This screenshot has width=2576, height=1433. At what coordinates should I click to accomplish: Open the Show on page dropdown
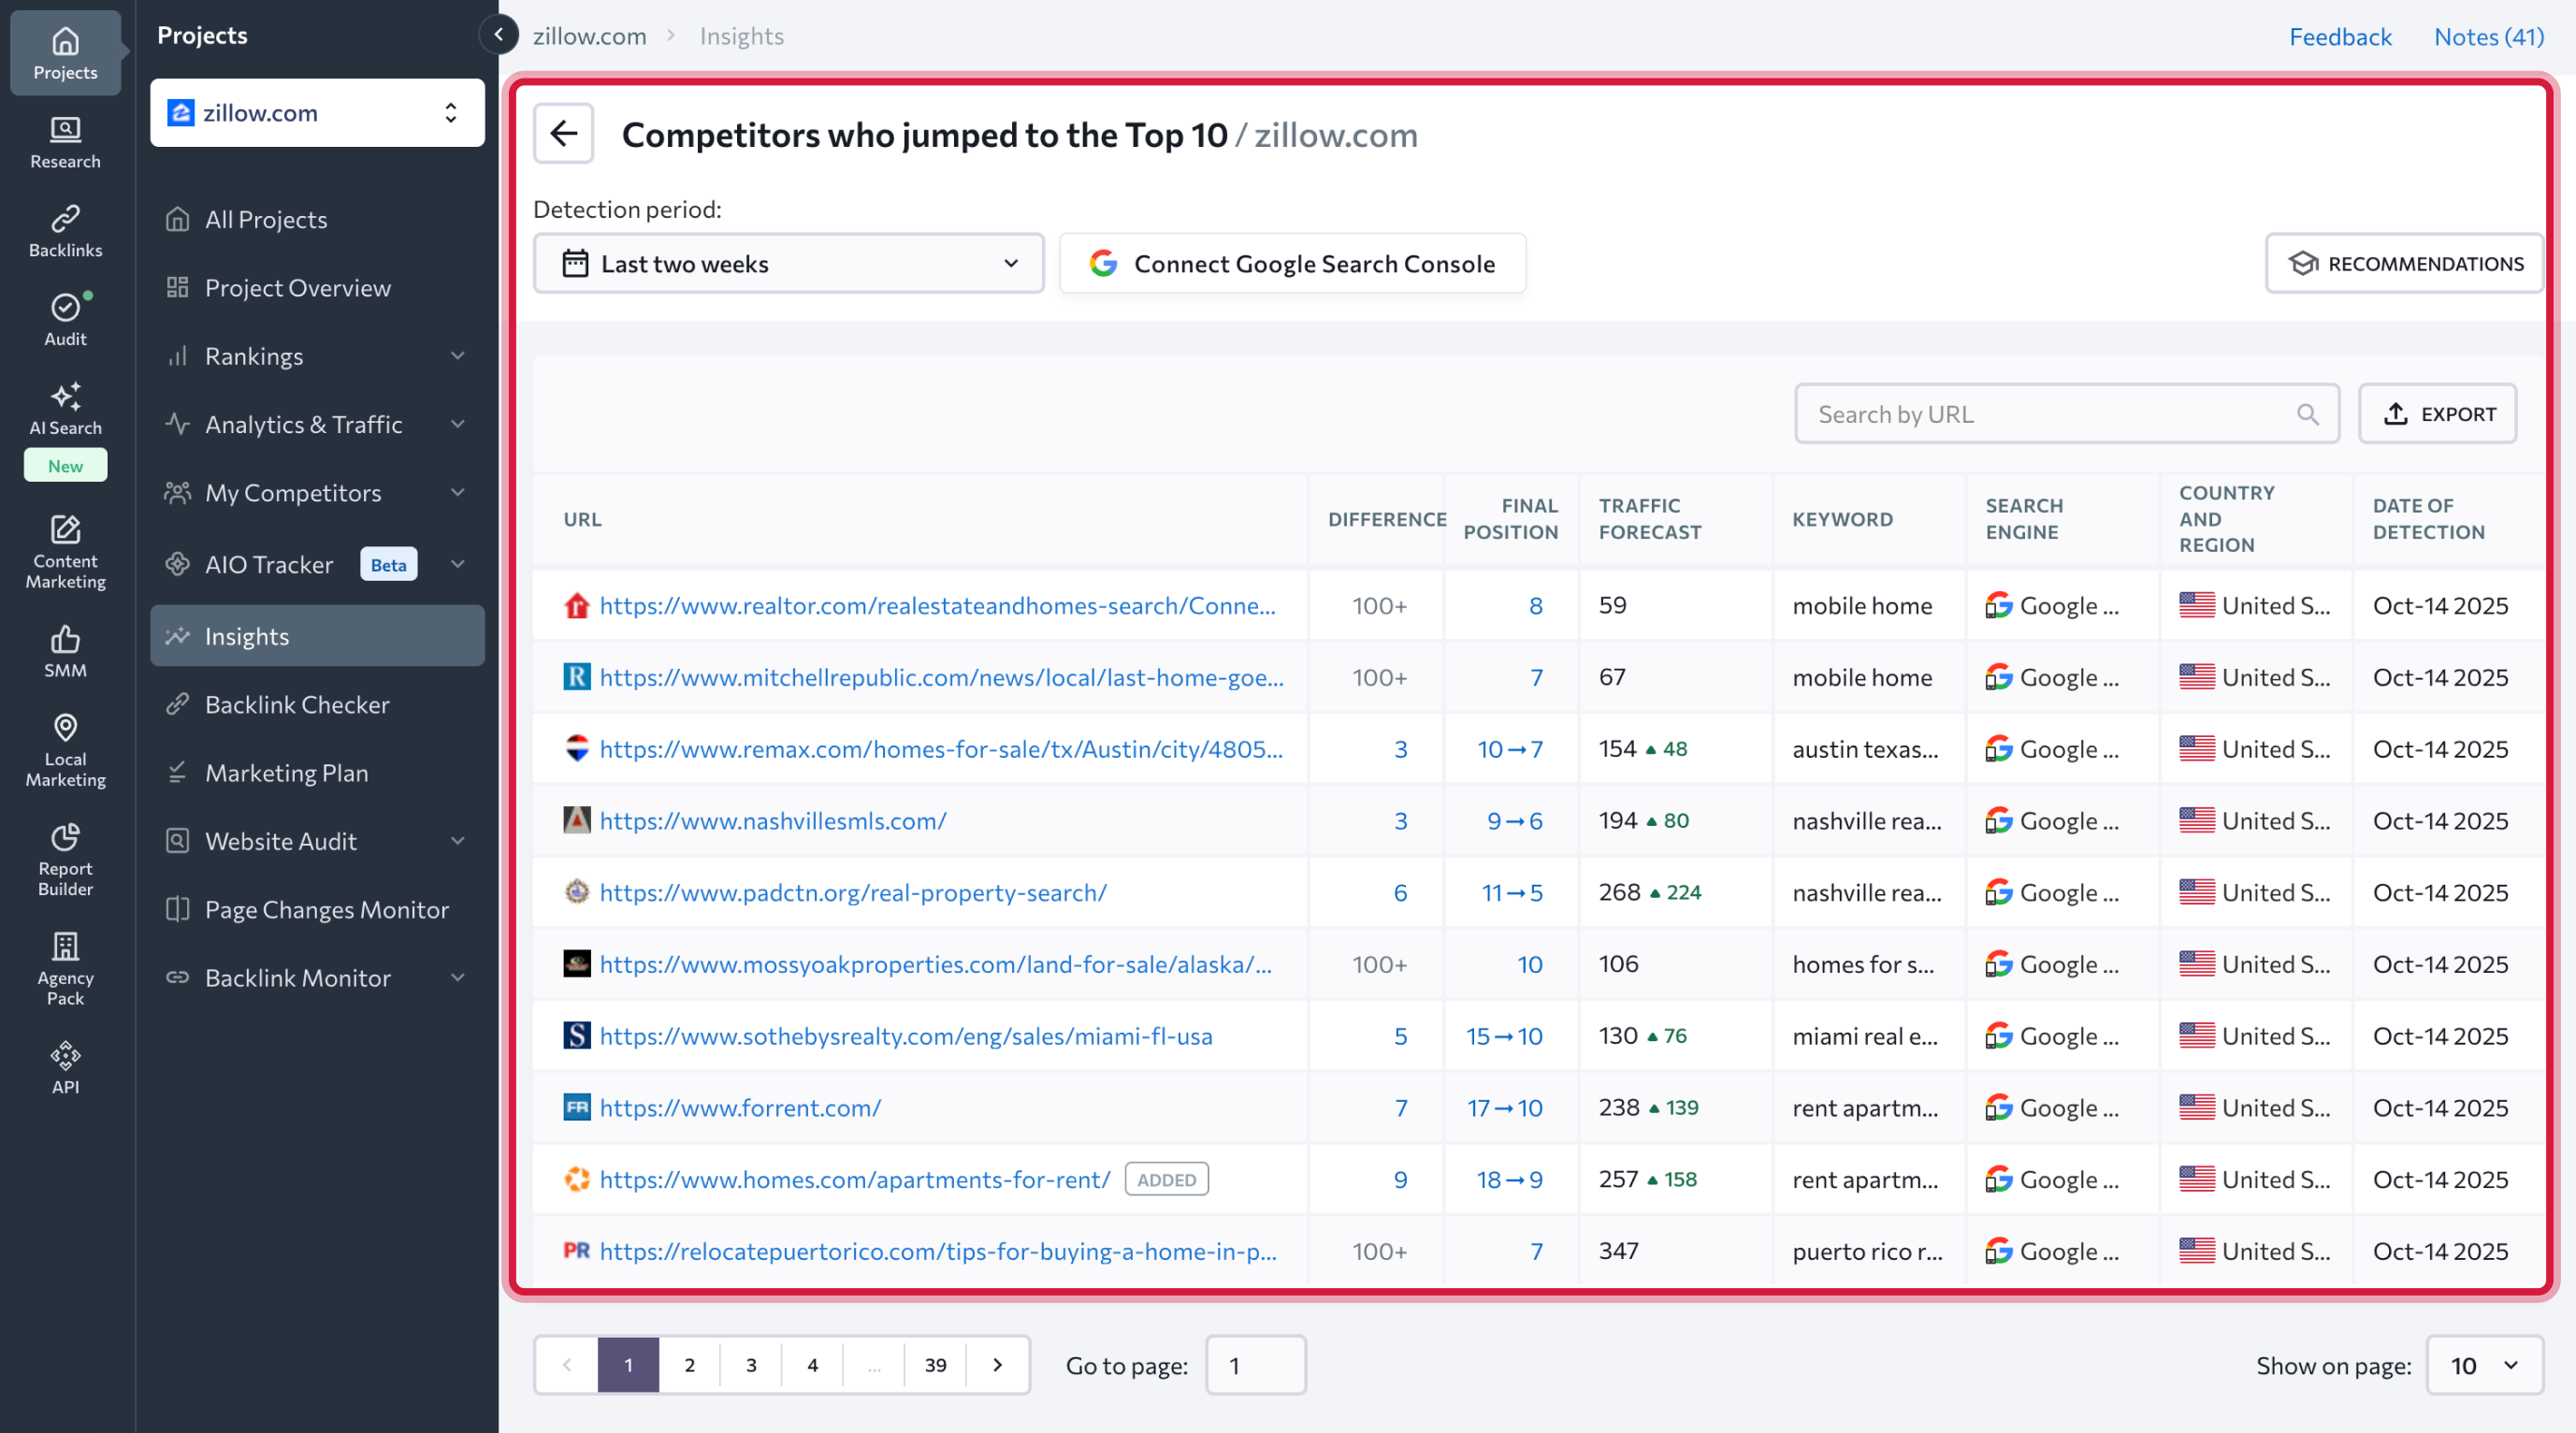pyautogui.click(x=2483, y=1365)
